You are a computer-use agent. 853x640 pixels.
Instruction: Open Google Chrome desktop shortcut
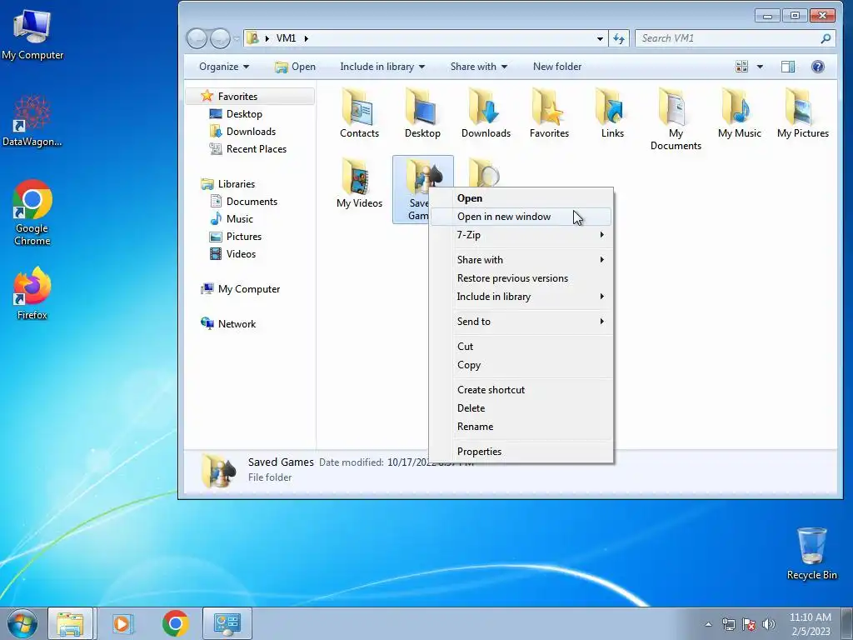32,212
